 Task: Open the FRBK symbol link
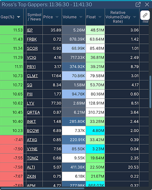32,39
